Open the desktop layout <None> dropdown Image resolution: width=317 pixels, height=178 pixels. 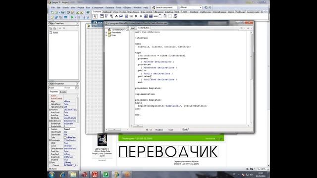(x=201, y=7)
